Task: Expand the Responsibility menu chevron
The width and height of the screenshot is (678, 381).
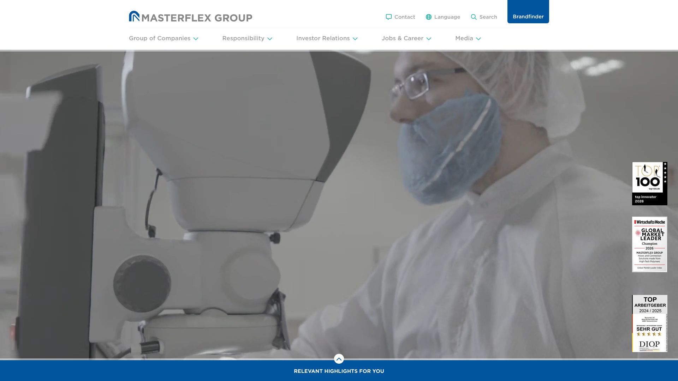Action: click(270, 39)
